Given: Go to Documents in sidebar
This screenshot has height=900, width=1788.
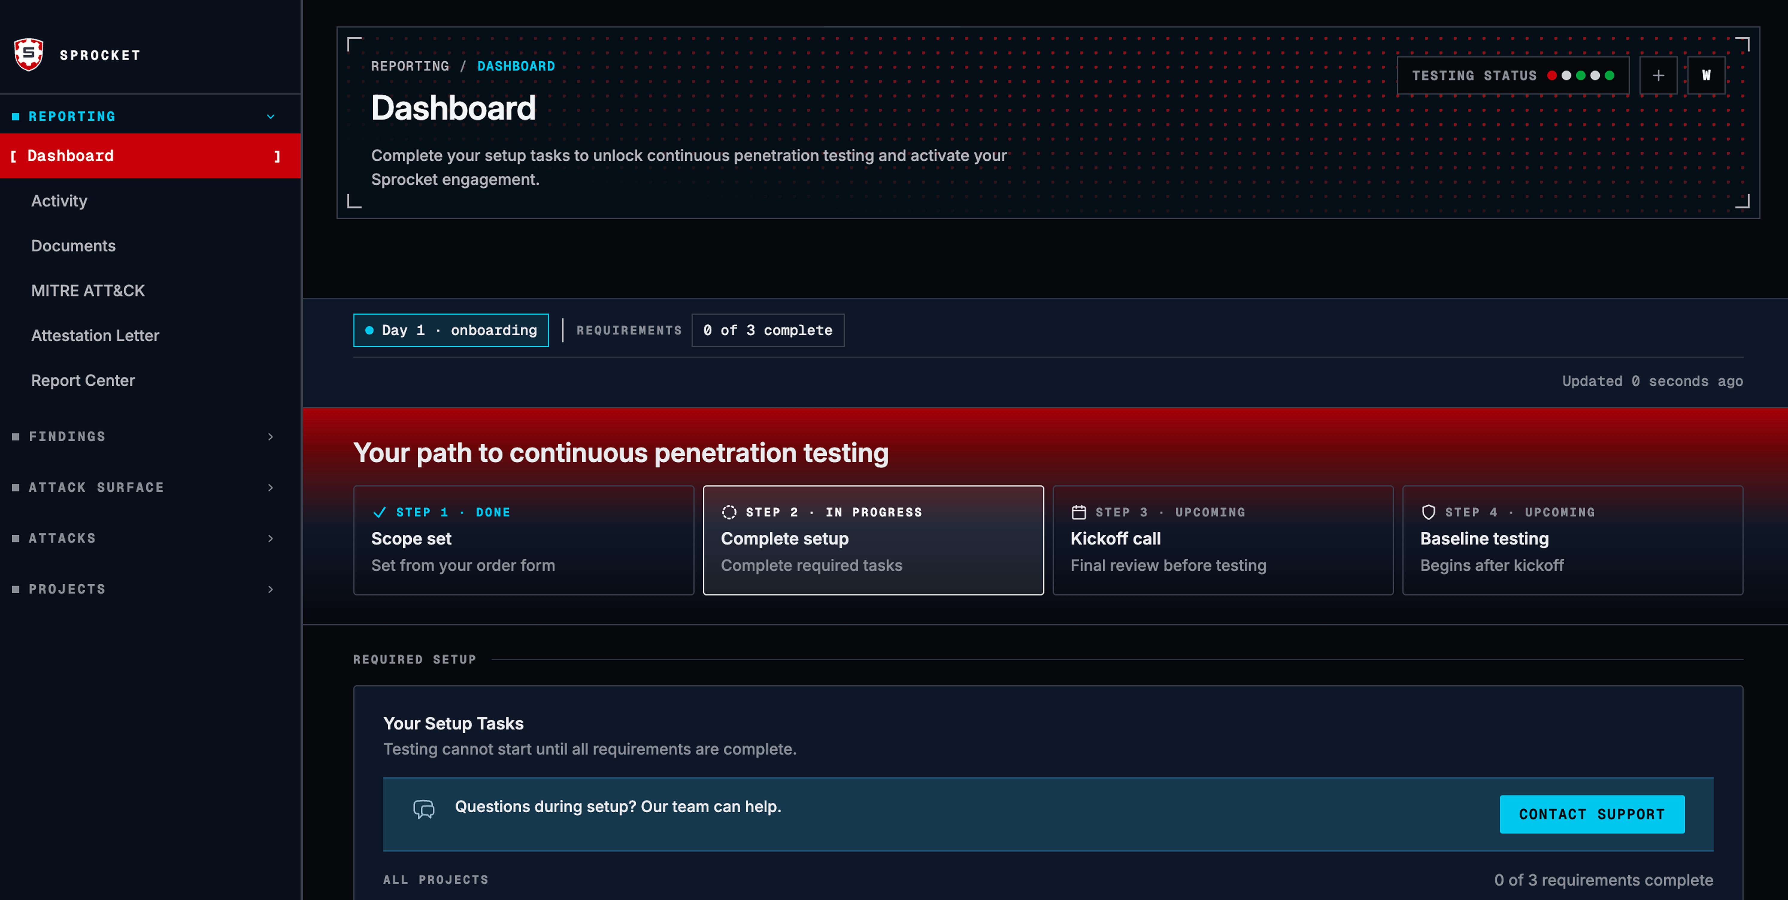Looking at the screenshot, I should coord(74,246).
